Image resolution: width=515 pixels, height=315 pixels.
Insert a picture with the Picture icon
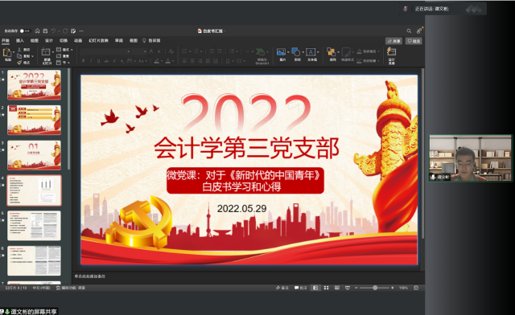pos(281,52)
